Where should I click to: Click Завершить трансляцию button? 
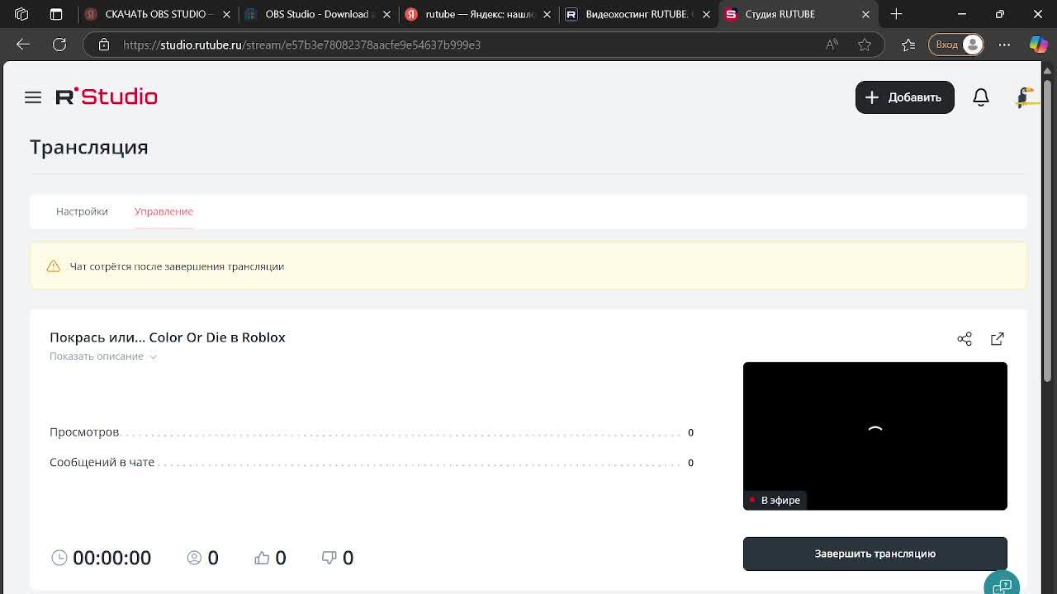click(875, 554)
